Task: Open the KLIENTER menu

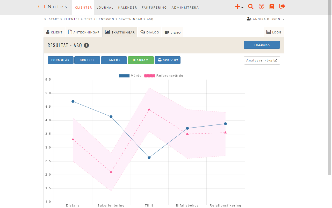Action: point(83,8)
